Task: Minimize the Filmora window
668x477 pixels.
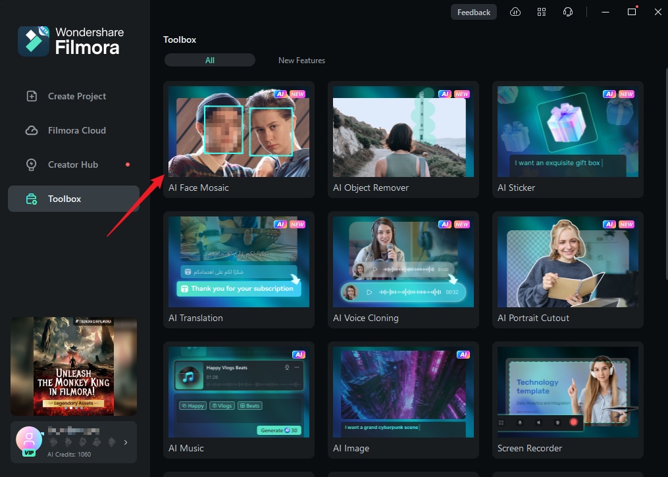Action: [605, 12]
